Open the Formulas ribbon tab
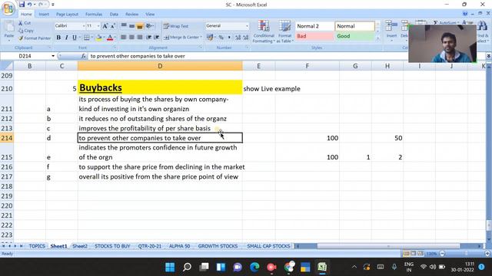 pyautogui.click(x=94, y=14)
